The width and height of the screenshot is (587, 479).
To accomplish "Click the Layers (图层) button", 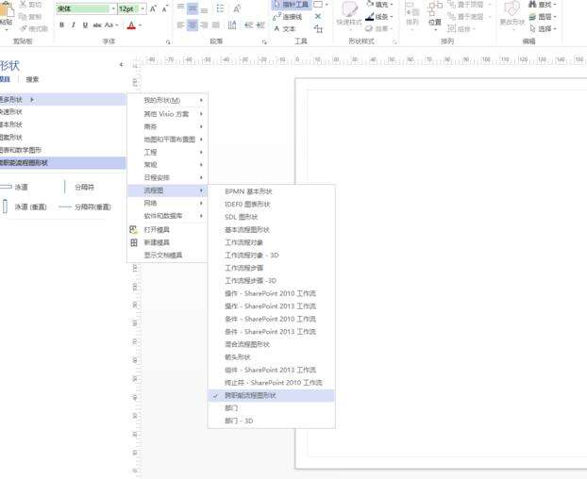I will [543, 17].
